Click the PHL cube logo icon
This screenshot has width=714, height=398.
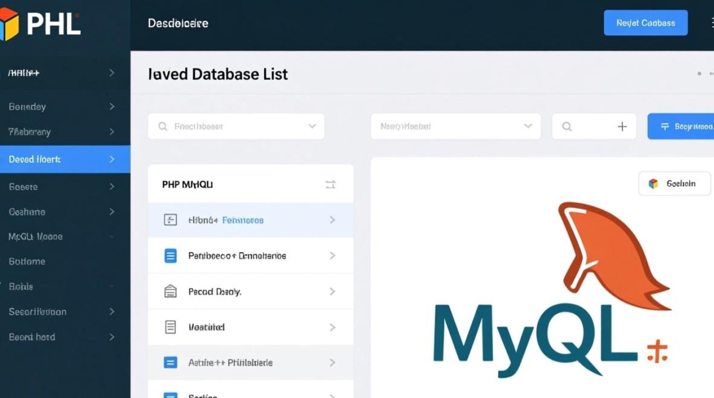(x=9, y=24)
